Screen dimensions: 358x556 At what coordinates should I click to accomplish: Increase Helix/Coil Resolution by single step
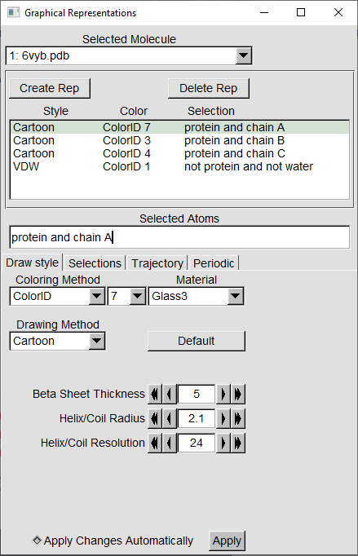point(223,443)
